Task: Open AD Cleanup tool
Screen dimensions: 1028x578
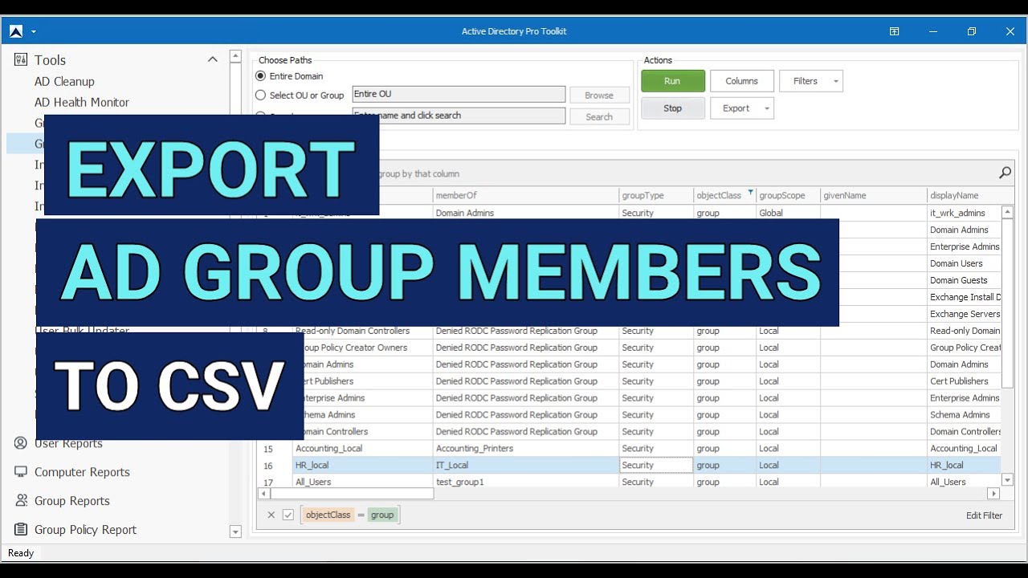Action: pyautogui.click(x=64, y=81)
